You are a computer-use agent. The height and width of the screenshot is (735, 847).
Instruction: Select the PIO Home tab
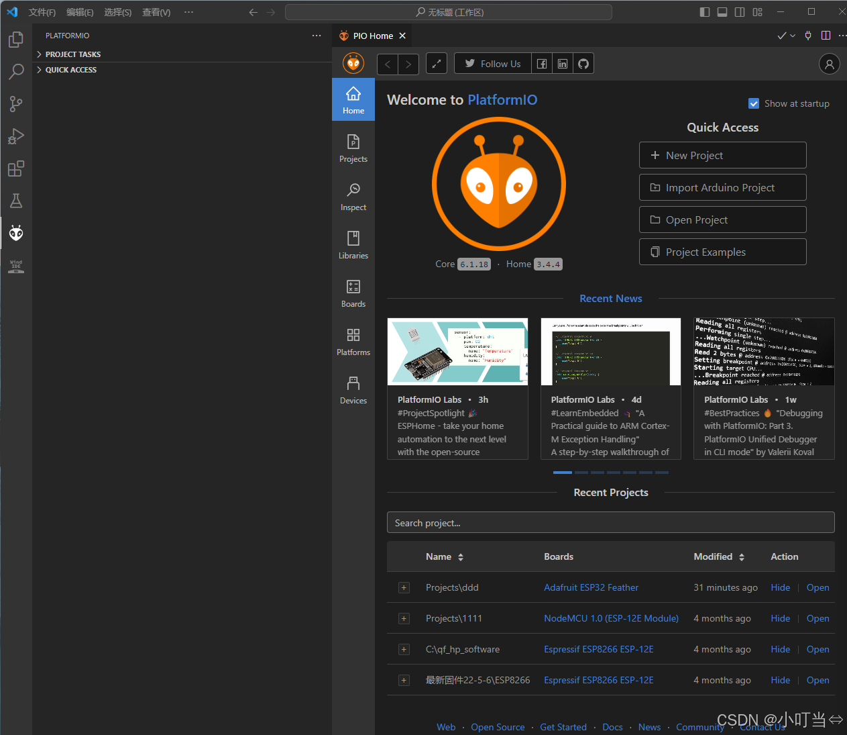point(373,36)
